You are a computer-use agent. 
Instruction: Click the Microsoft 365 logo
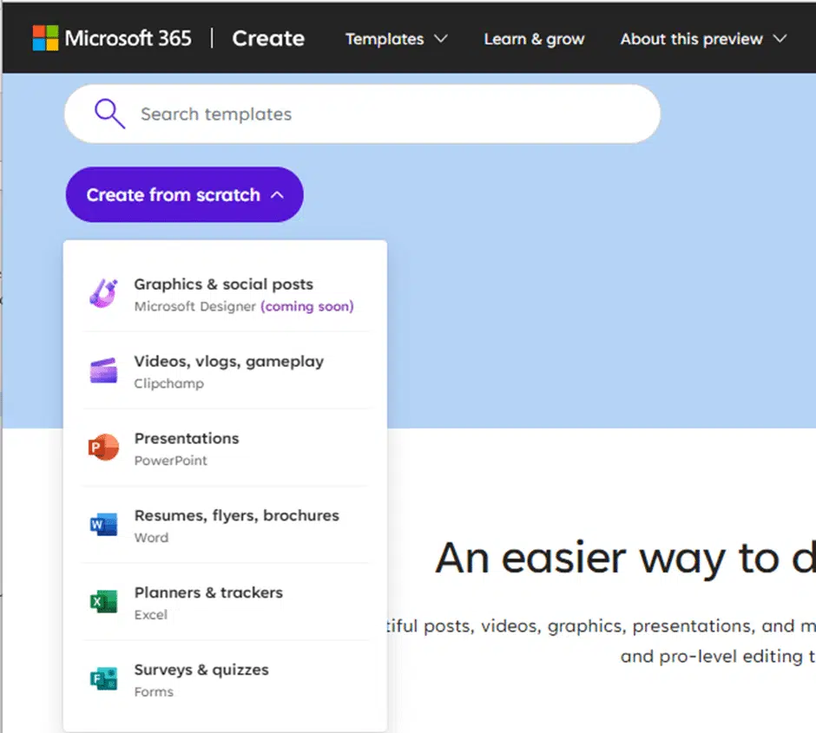(45, 38)
